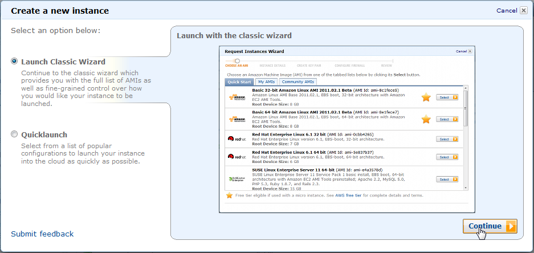Click Select for Red Hat Enterprise Linux 64 bit
The width and height of the screenshot is (534, 253).
(447, 157)
